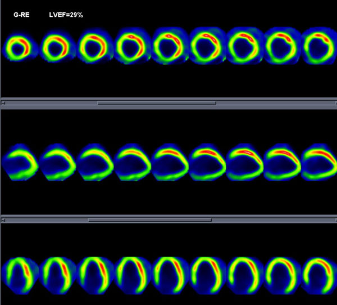Screen dimensions: 337x305
Task: Select the second short-axis ring slice in the top row
Action: point(56,47)
